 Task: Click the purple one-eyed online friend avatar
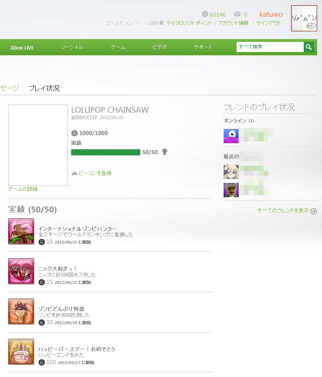coord(231,136)
